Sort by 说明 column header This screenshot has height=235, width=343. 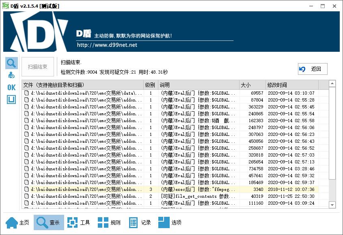pos(198,85)
